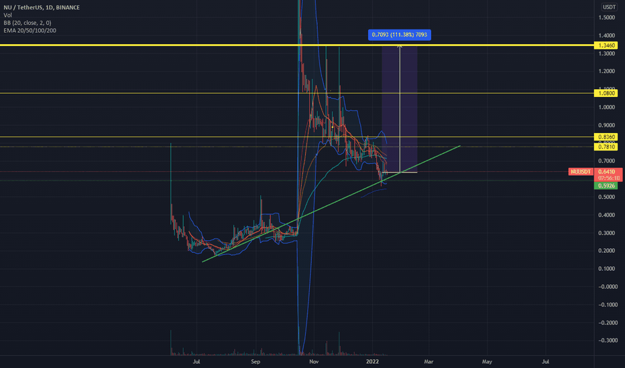Viewport: 625px width, 368px height.
Task: Click the 1.3460 yellow price label
Action: point(606,45)
